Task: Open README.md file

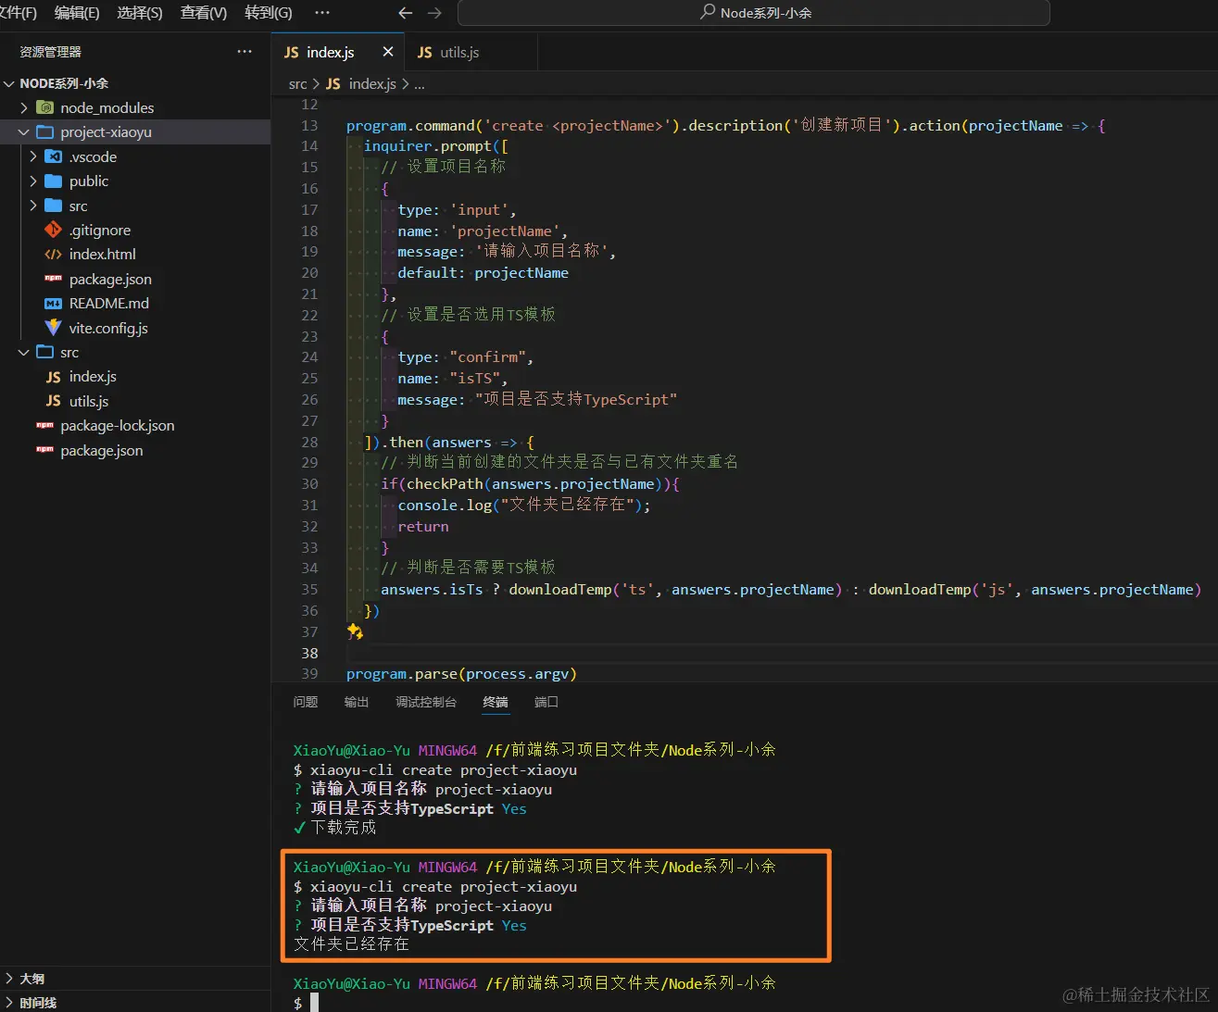Action: point(109,304)
